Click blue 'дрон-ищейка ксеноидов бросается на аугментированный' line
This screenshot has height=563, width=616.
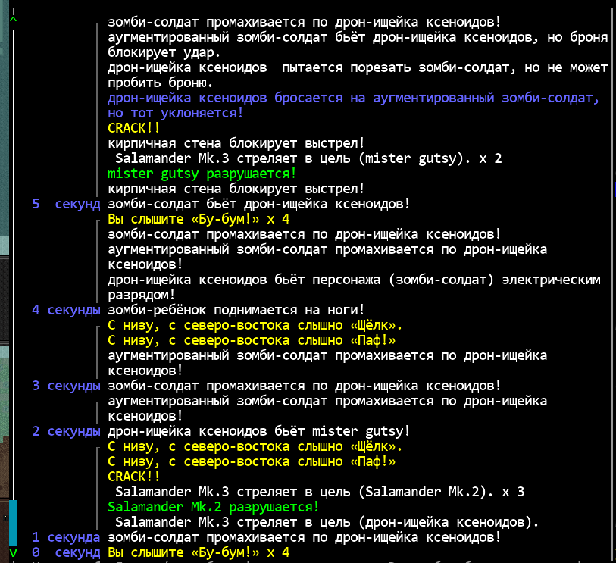[x=354, y=98]
